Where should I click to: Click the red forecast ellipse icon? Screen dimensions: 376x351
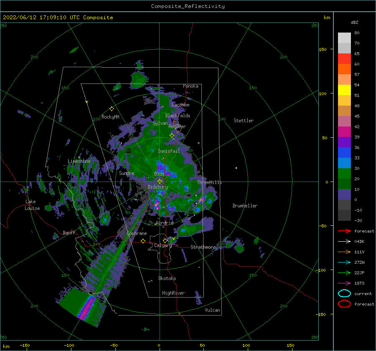(x=344, y=304)
